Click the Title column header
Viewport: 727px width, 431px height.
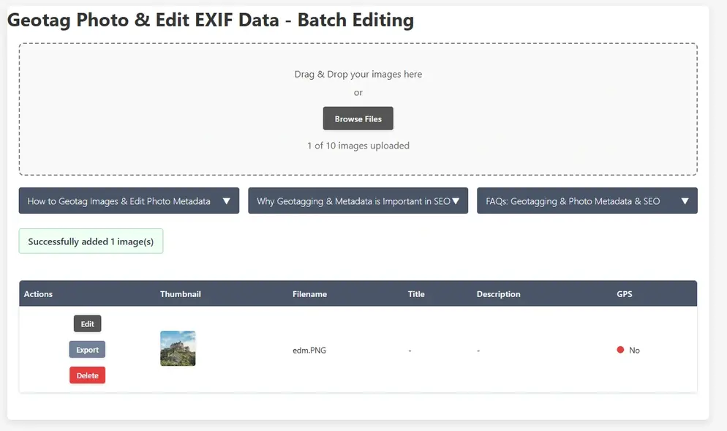tap(416, 293)
